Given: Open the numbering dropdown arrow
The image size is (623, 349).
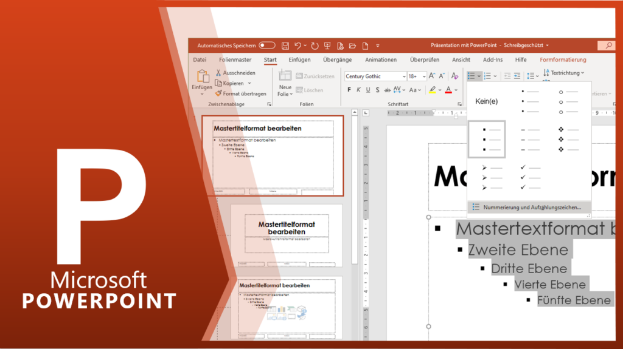Looking at the screenshot, I should pos(495,76).
